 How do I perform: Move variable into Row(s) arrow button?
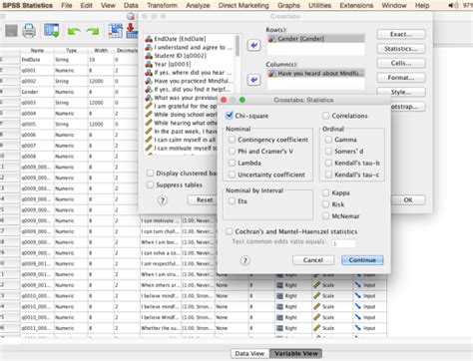(x=253, y=45)
